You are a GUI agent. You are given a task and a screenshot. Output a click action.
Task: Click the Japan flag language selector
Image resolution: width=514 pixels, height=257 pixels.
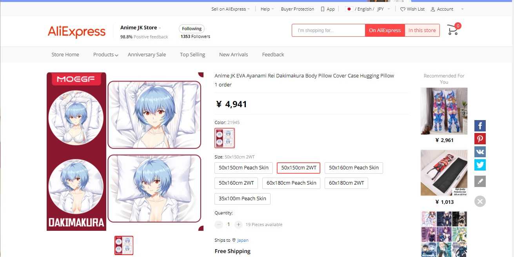(349, 9)
